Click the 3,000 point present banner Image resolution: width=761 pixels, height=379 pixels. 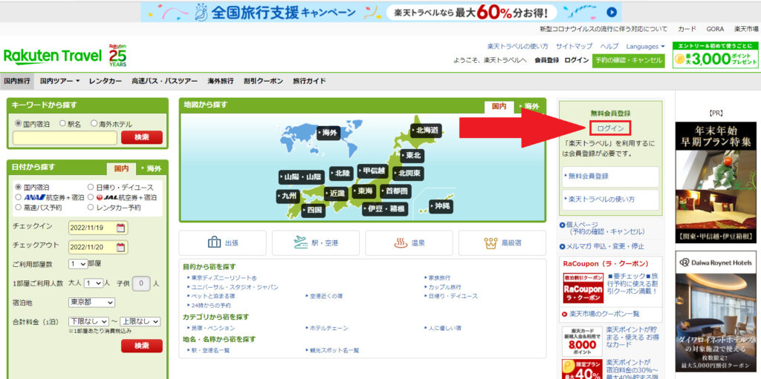716,55
